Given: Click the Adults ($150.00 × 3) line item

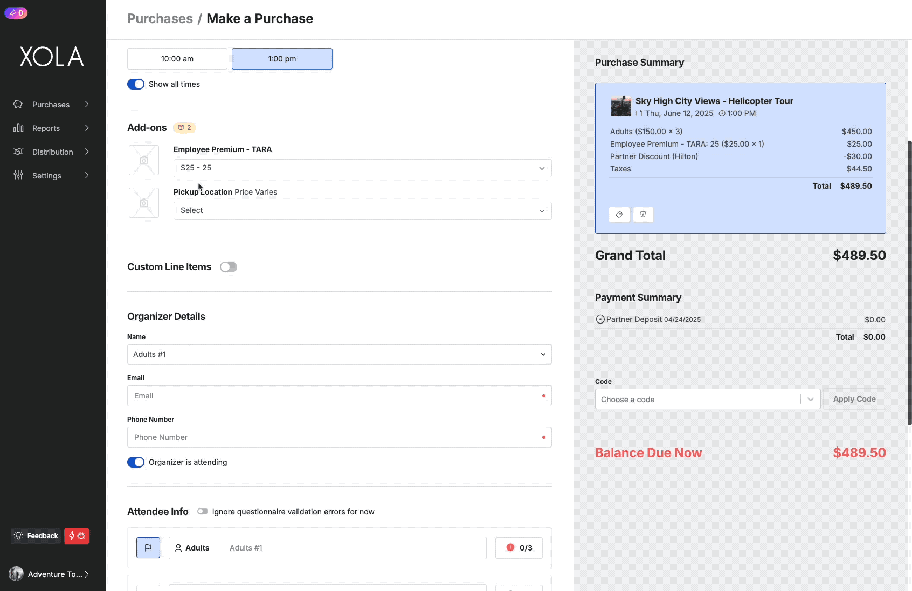Looking at the screenshot, I should [x=741, y=132].
